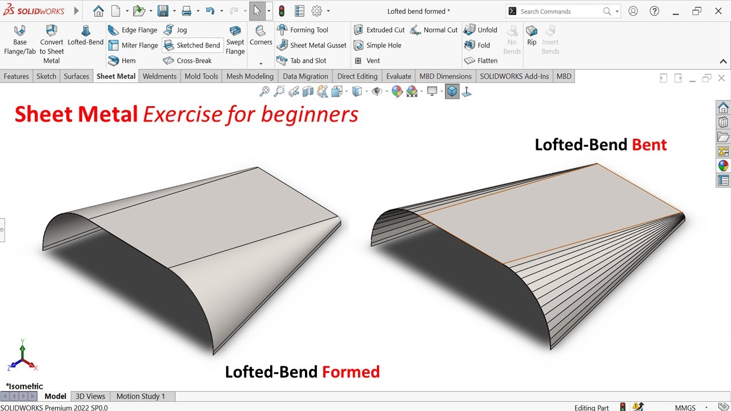Click the Rebuild traffic light icon
The height and width of the screenshot is (411, 731).
click(x=282, y=11)
